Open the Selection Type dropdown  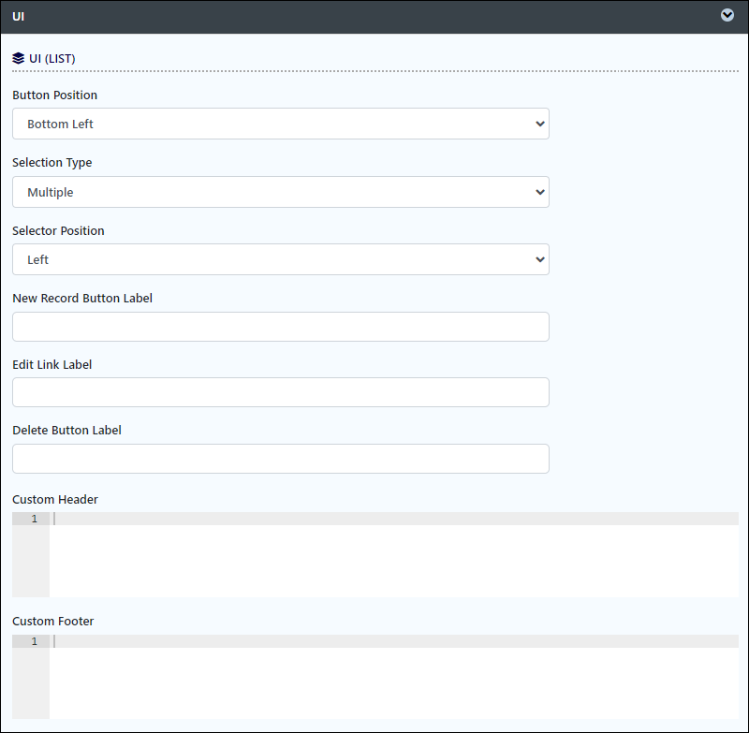click(281, 192)
